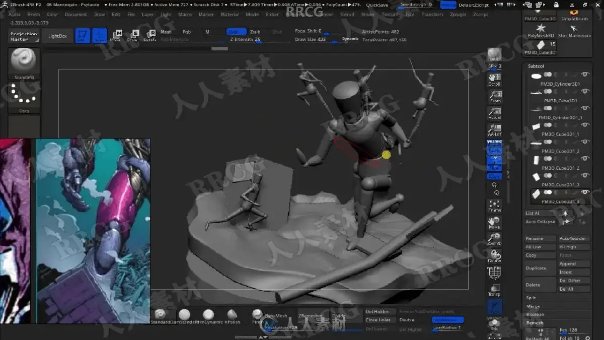The height and width of the screenshot is (340, 604).
Task: Expand the Boolean section
Action: [x=535, y=314]
